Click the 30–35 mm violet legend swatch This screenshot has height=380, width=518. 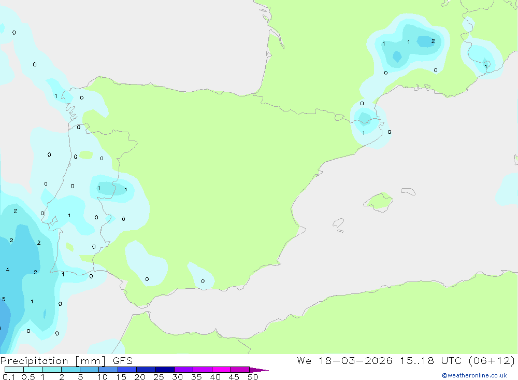(x=184, y=370)
